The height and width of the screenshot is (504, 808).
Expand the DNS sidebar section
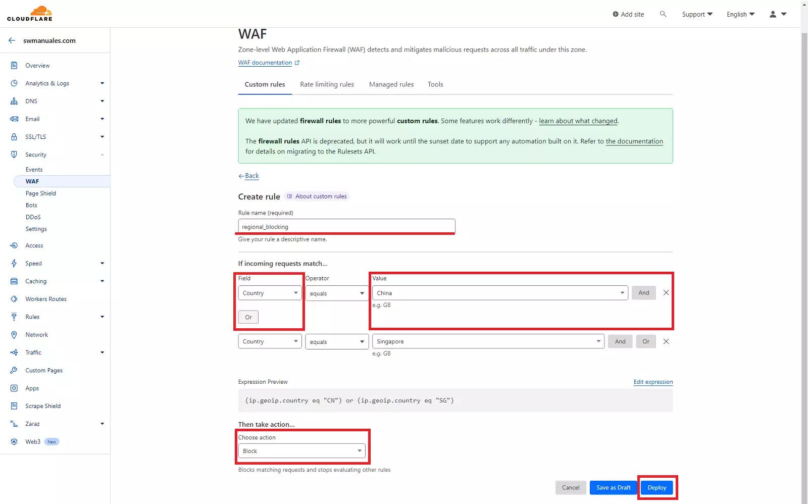point(102,101)
